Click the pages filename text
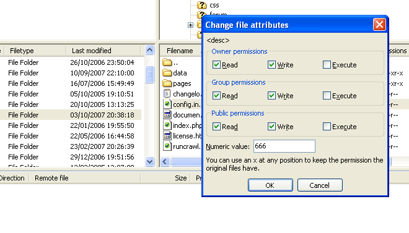409x233 pixels. coord(182,83)
